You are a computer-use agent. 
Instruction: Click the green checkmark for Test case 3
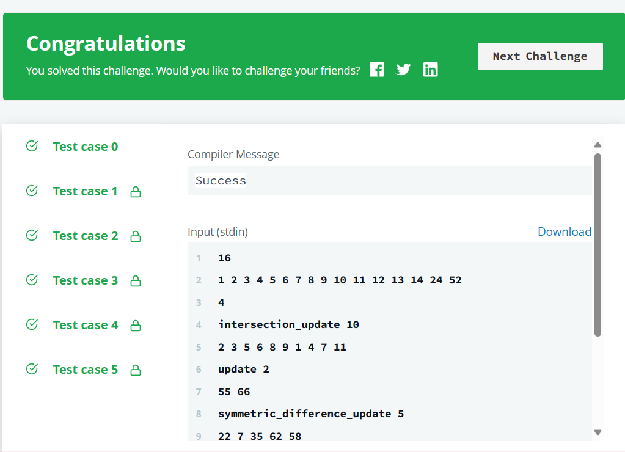[x=31, y=280]
